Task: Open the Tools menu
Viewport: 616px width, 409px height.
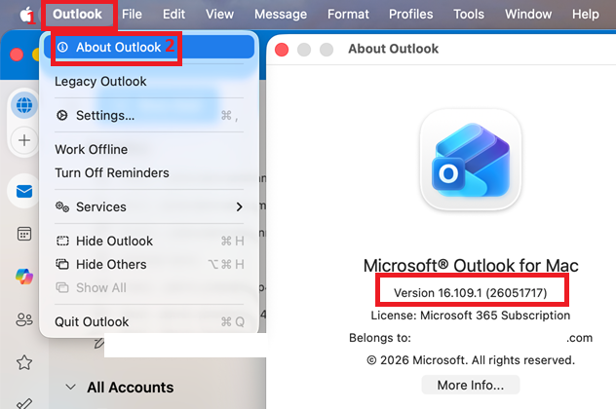Action: click(469, 15)
